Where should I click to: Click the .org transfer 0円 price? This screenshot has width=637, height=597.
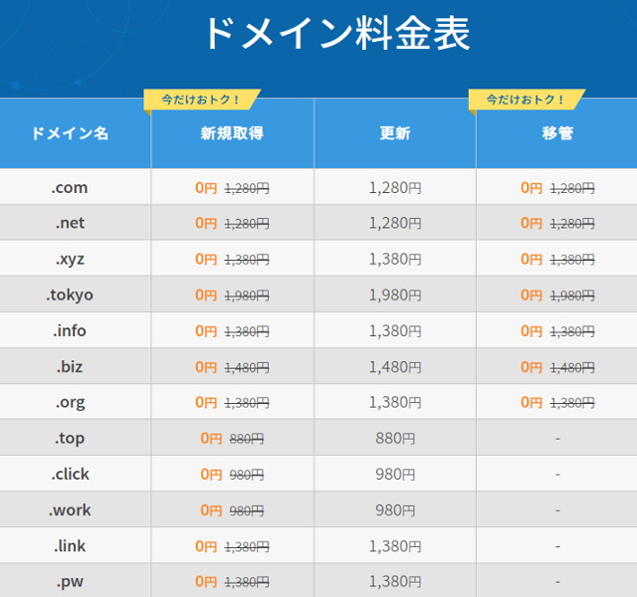[531, 402]
